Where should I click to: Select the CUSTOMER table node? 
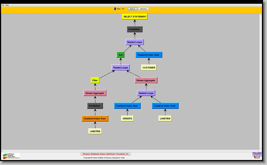(x=149, y=68)
